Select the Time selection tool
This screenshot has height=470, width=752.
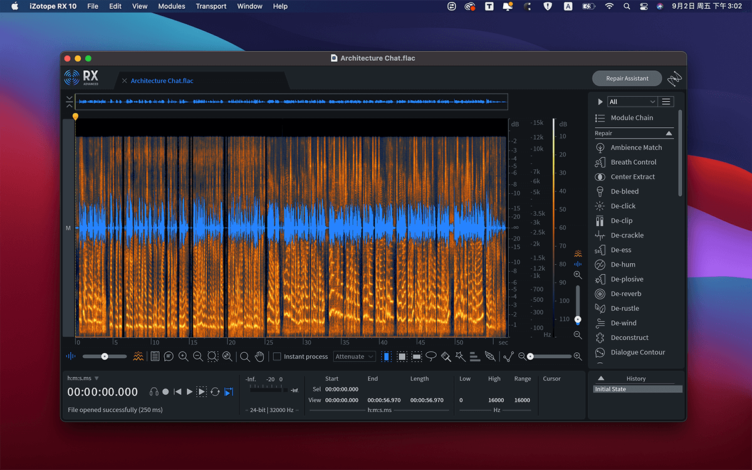386,357
